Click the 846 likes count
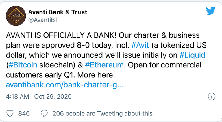Screen dimensions: 222x122 tap(24, 114)
